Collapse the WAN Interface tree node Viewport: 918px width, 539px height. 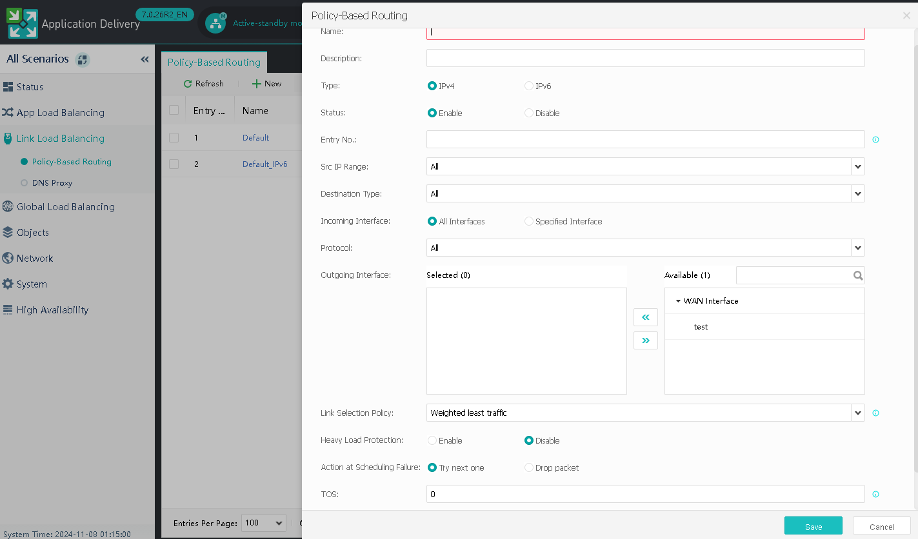coord(678,301)
